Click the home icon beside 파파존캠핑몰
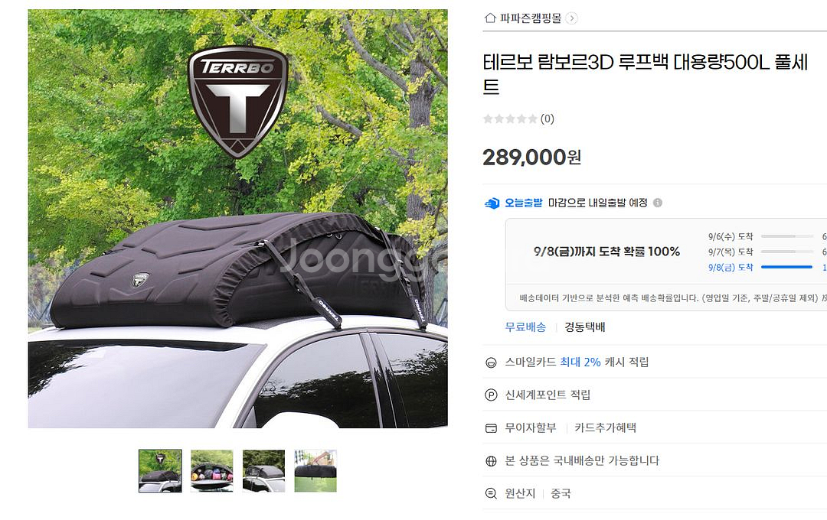The width and height of the screenshot is (827, 520). 490,18
